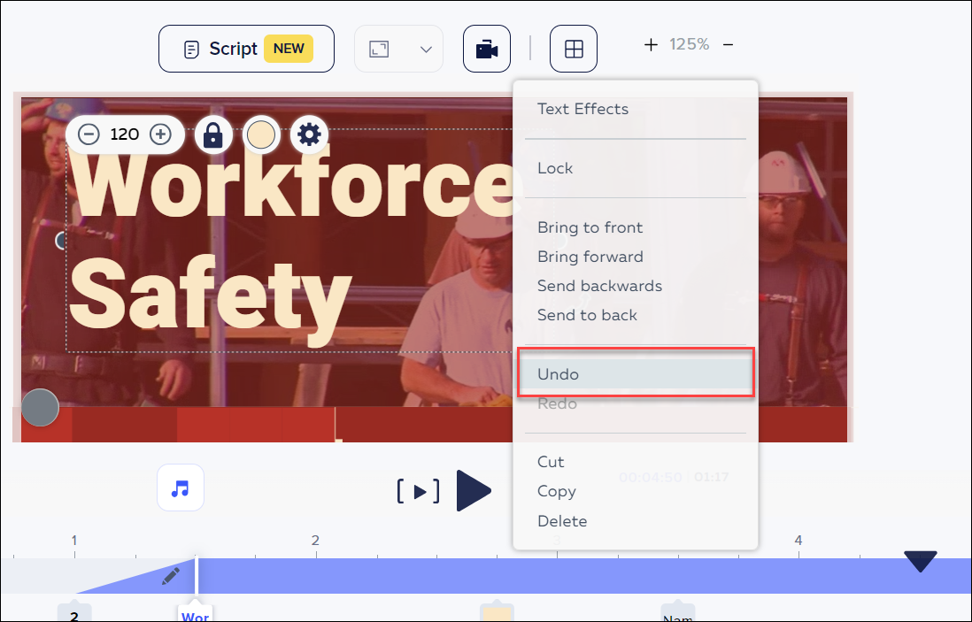This screenshot has width=972, height=622.
Task: Toggle the padlock lock on text
Action: coord(213,134)
